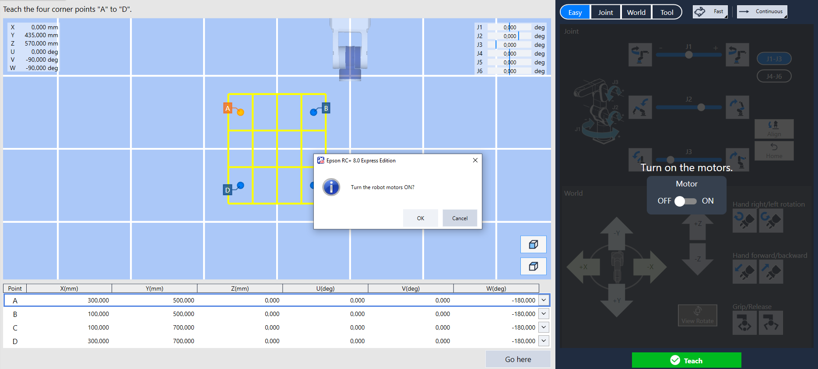Select point marker B on grid
This screenshot has width=818, height=369.
pos(326,108)
